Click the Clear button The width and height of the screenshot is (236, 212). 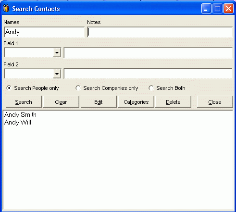point(61,102)
